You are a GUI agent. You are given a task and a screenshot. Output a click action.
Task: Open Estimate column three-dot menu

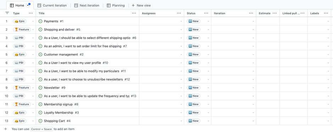pos(275,13)
